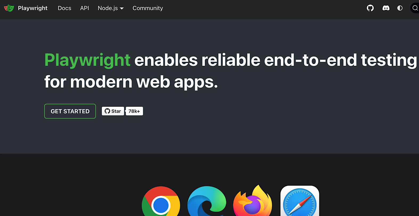Image resolution: width=419 pixels, height=216 pixels.
Task: Open the search magnifier icon
Action: [415, 8]
